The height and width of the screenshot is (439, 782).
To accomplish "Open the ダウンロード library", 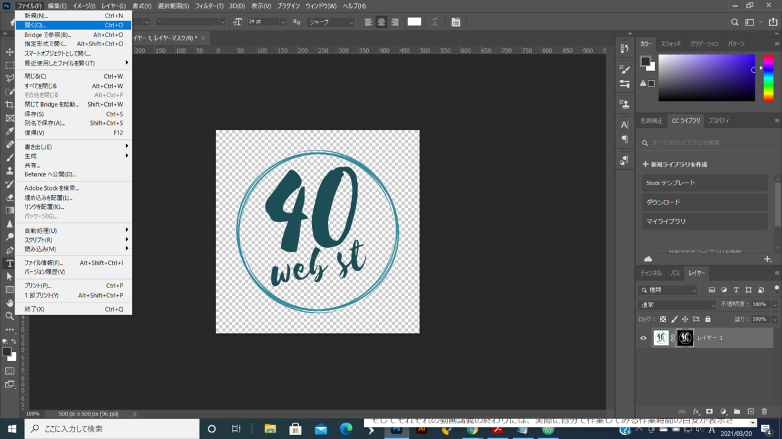I will [x=704, y=202].
